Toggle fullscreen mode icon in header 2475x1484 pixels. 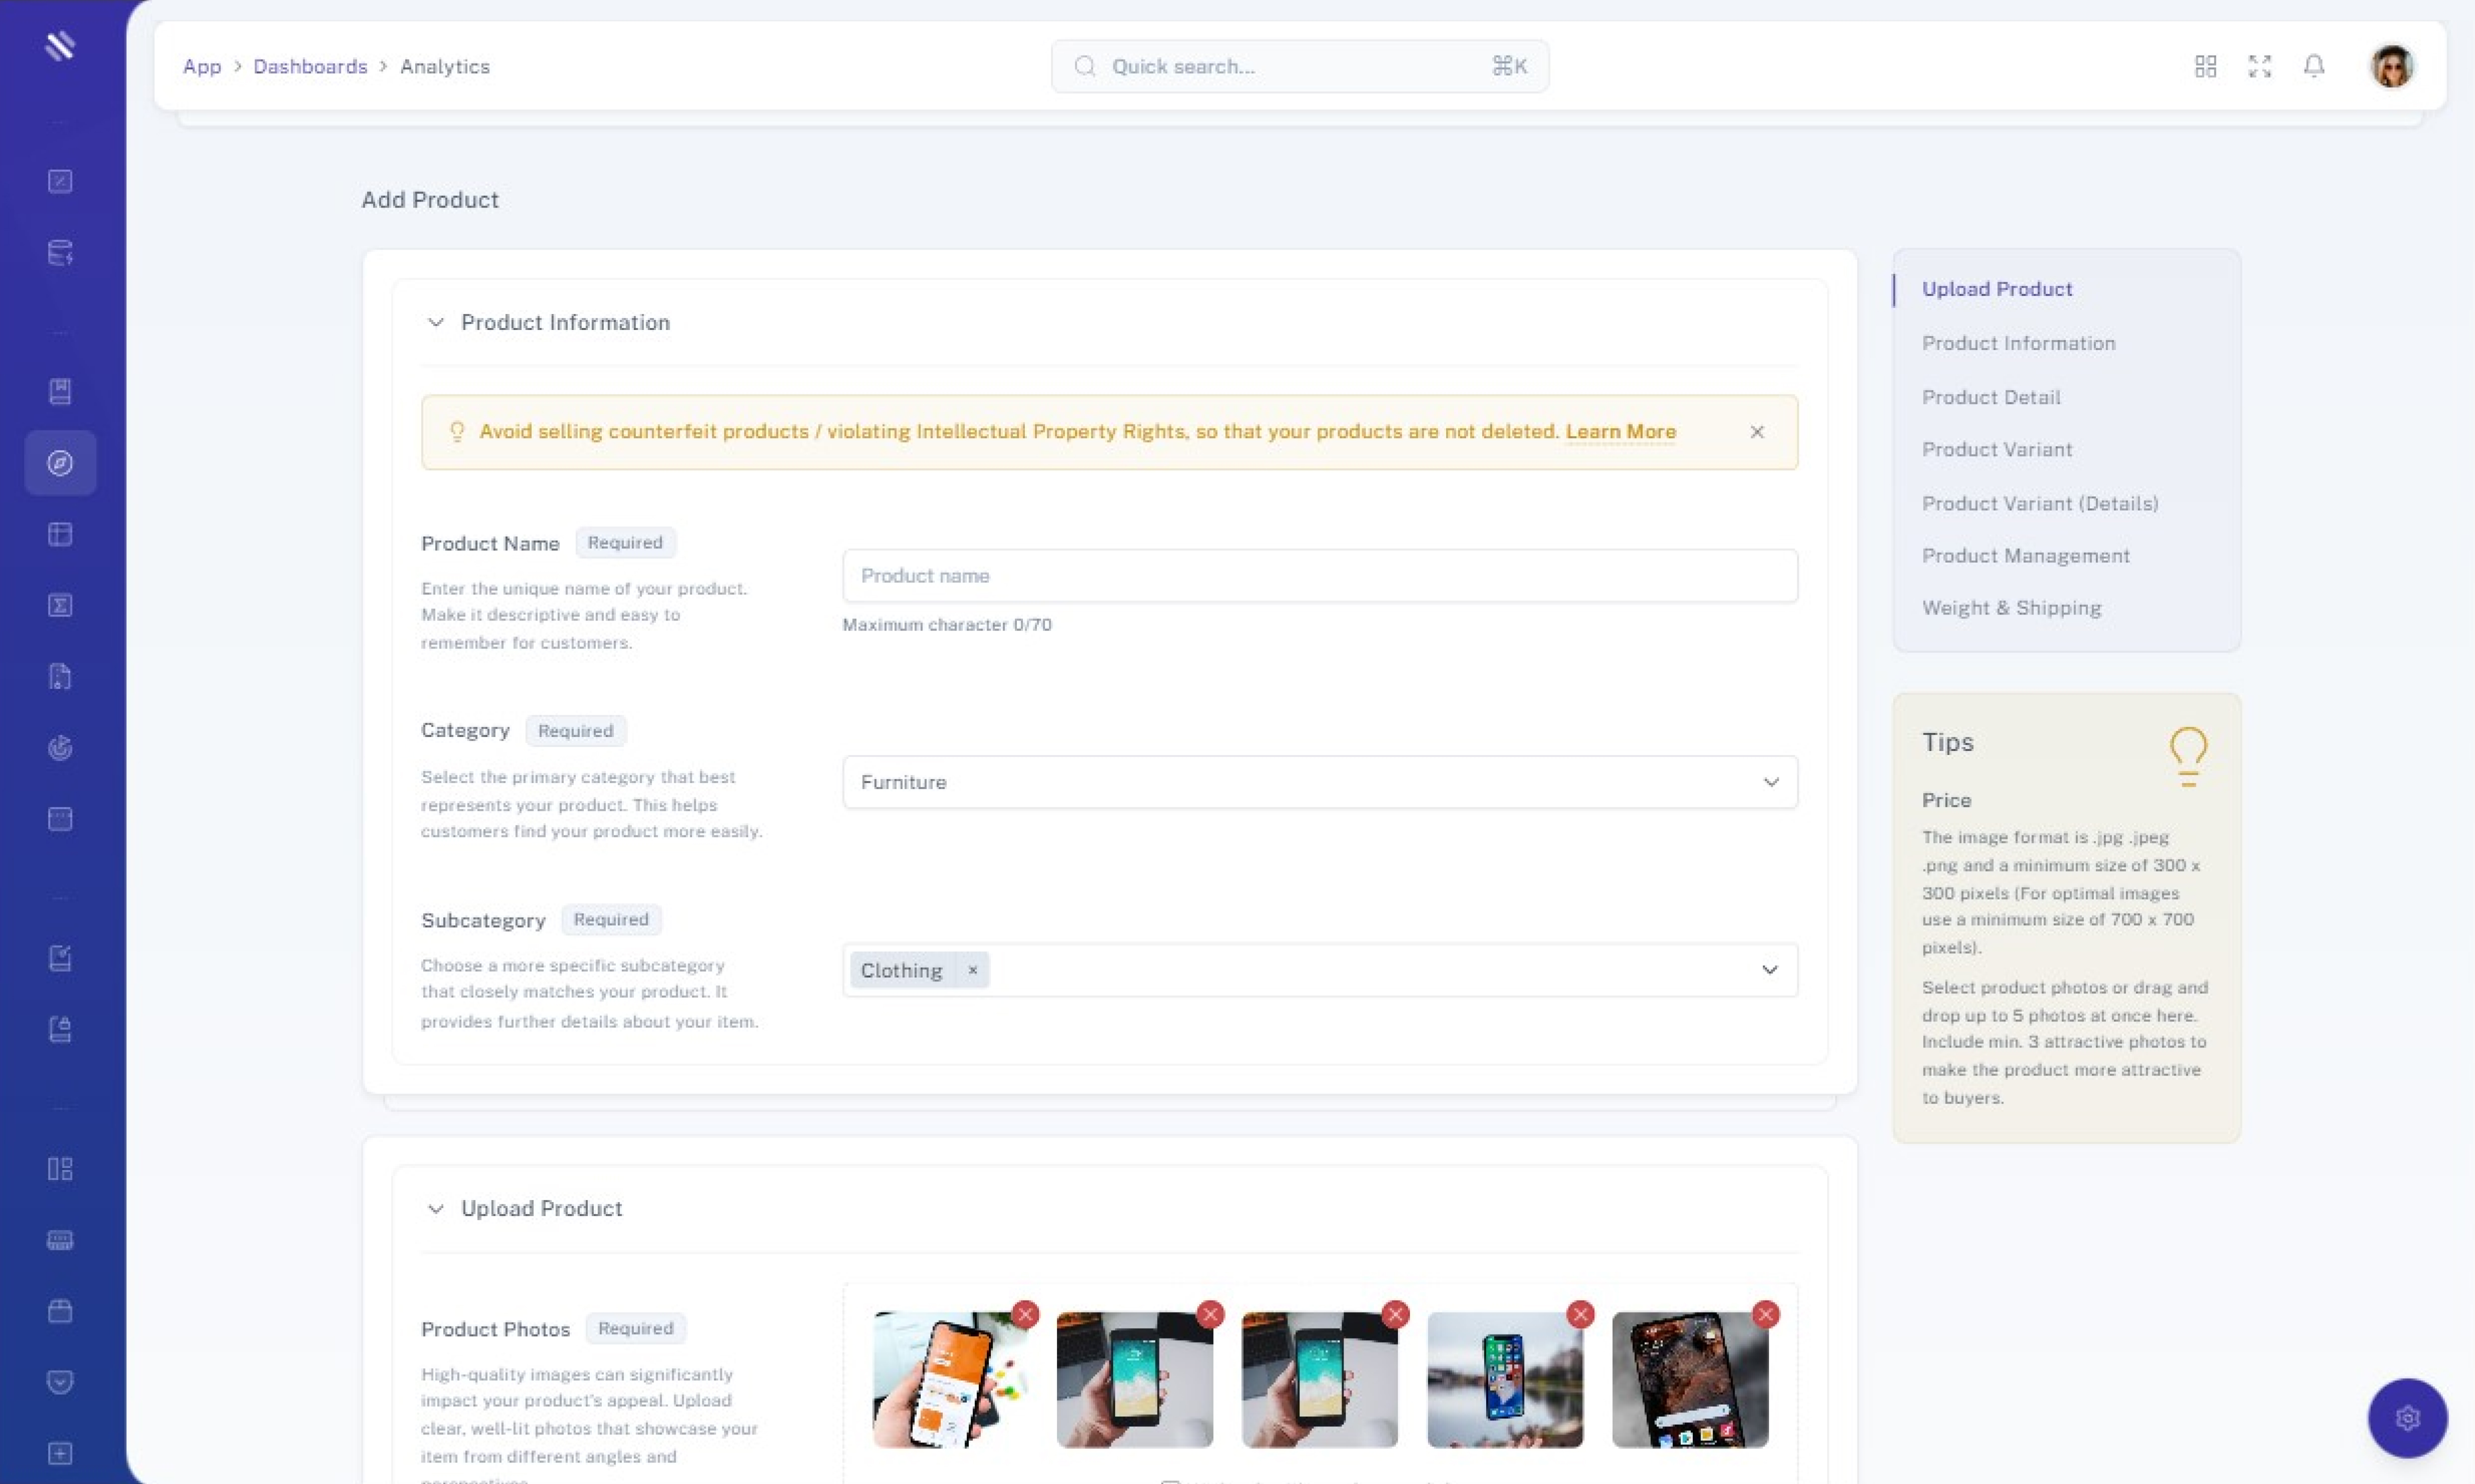coord(2259,66)
